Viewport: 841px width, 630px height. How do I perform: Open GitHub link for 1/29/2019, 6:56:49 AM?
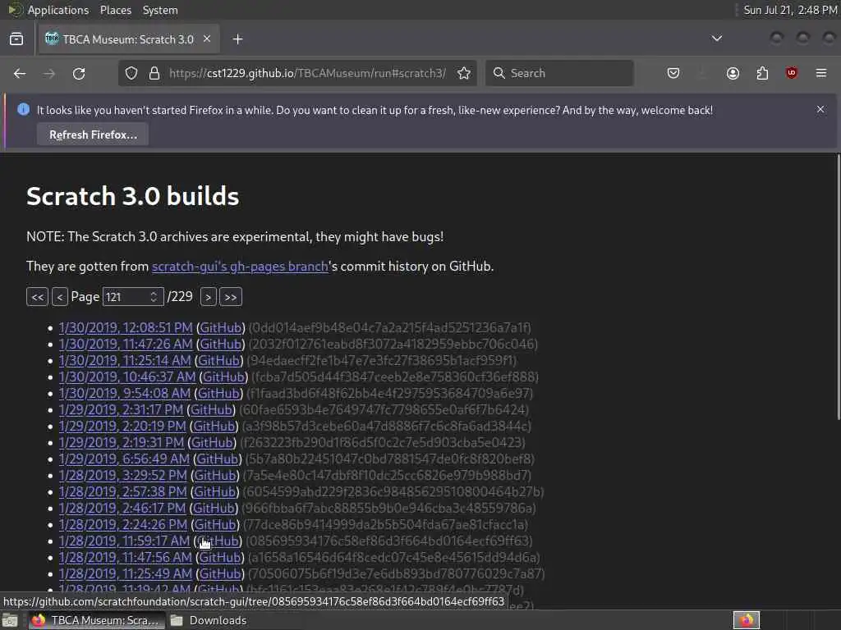click(218, 459)
